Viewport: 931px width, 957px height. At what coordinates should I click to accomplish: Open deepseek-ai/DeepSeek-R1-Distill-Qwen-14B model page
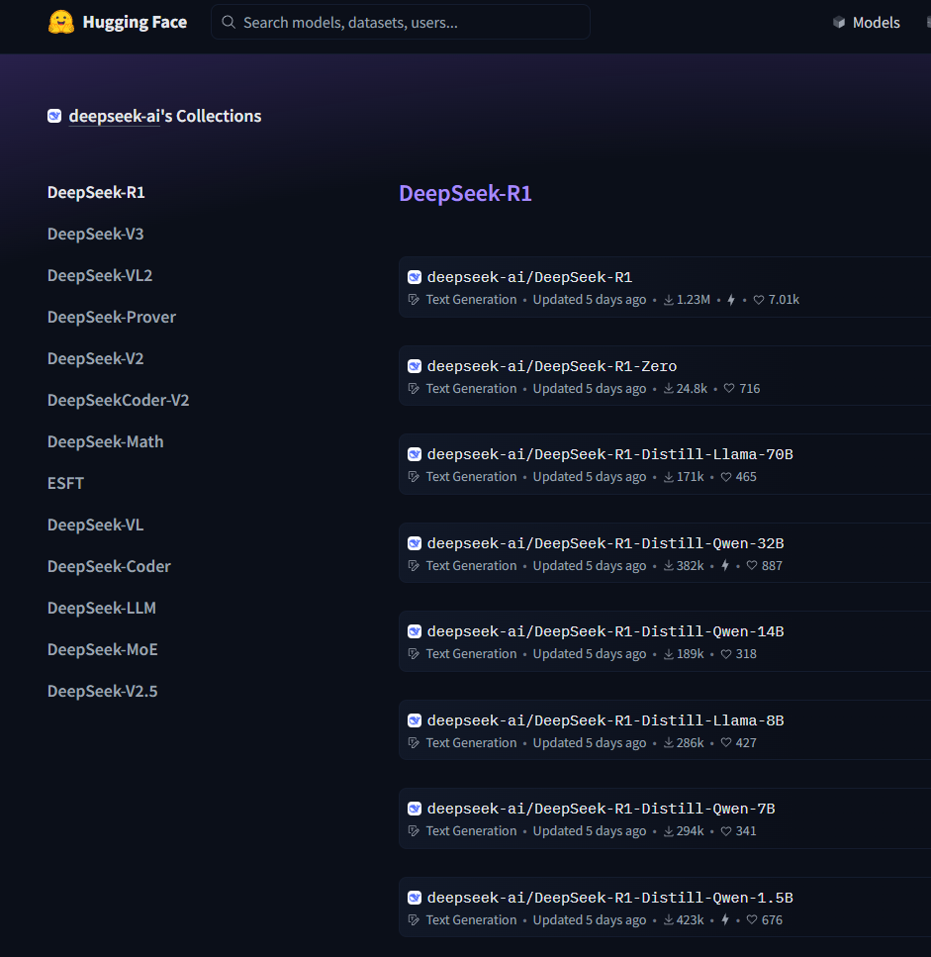click(605, 631)
